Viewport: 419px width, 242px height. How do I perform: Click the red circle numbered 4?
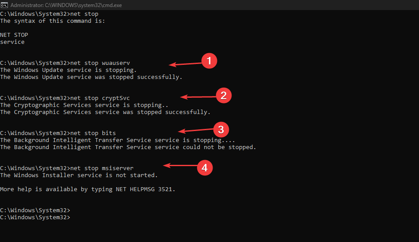pyautogui.click(x=205, y=168)
